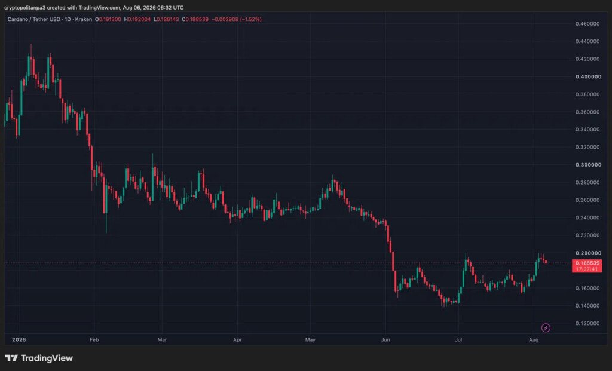Image resolution: width=612 pixels, height=371 pixels.
Task: Click the close value C0.188539
Action: pos(195,19)
